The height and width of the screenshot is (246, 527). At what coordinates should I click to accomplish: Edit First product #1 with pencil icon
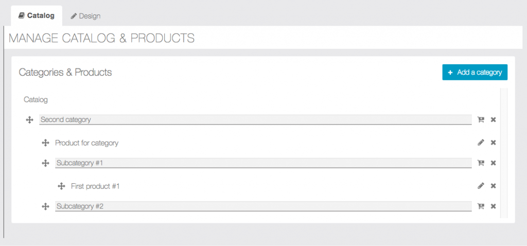pos(481,186)
